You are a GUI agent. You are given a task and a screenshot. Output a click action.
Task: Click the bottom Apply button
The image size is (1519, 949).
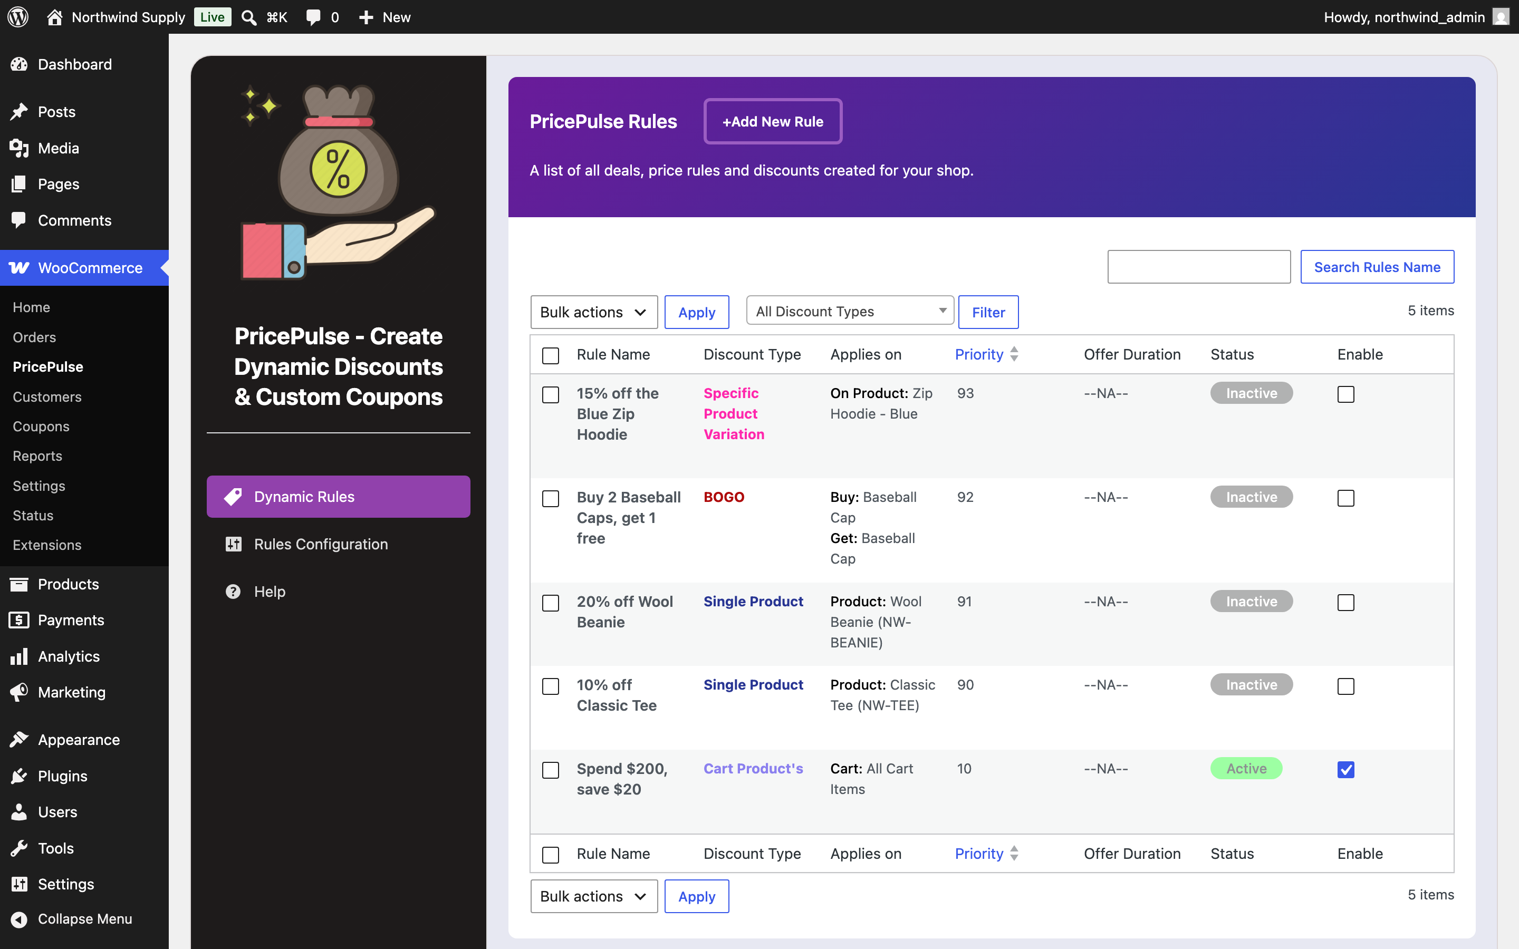click(697, 896)
